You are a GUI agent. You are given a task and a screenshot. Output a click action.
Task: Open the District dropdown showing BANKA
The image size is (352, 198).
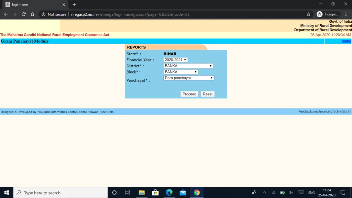[x=188, y=66]
